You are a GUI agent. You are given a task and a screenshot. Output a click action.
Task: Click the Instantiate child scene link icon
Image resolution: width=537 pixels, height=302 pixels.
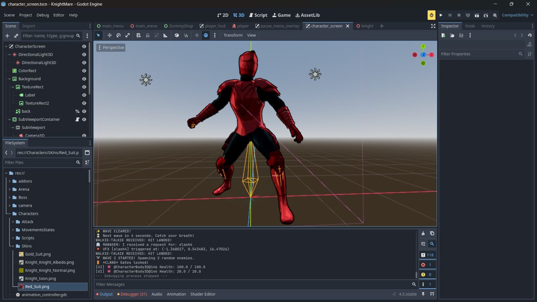tap(16, 36)
